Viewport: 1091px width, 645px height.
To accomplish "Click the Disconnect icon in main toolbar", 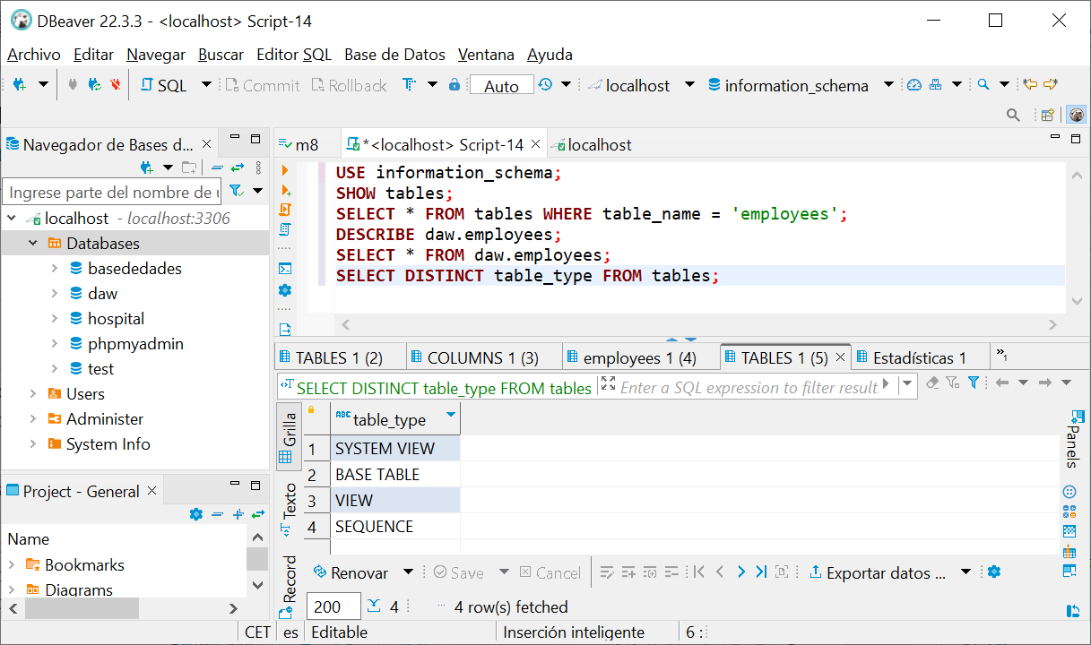I will pyautogui.click(x=115, y=85).
